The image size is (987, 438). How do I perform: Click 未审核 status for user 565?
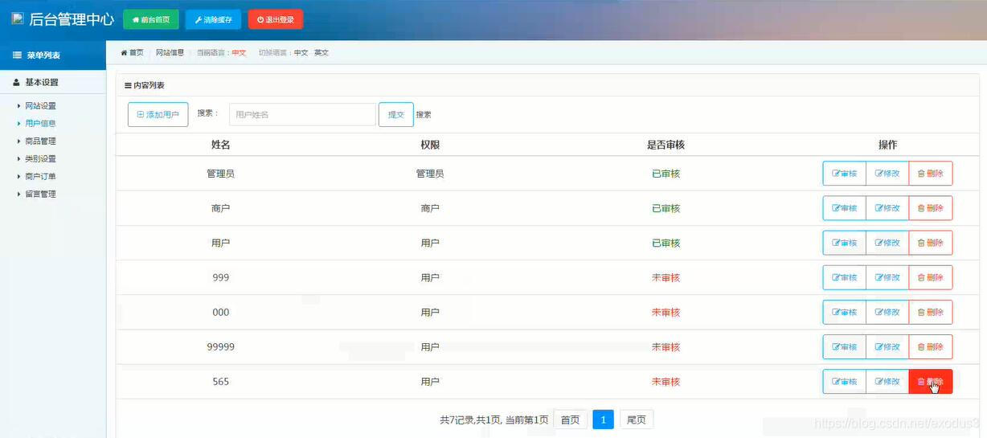pyautogui.click(x=666, y=382)
